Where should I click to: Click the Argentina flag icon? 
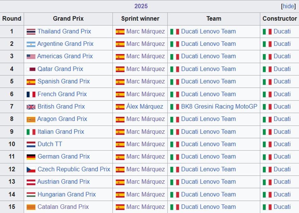pos(31,44)
